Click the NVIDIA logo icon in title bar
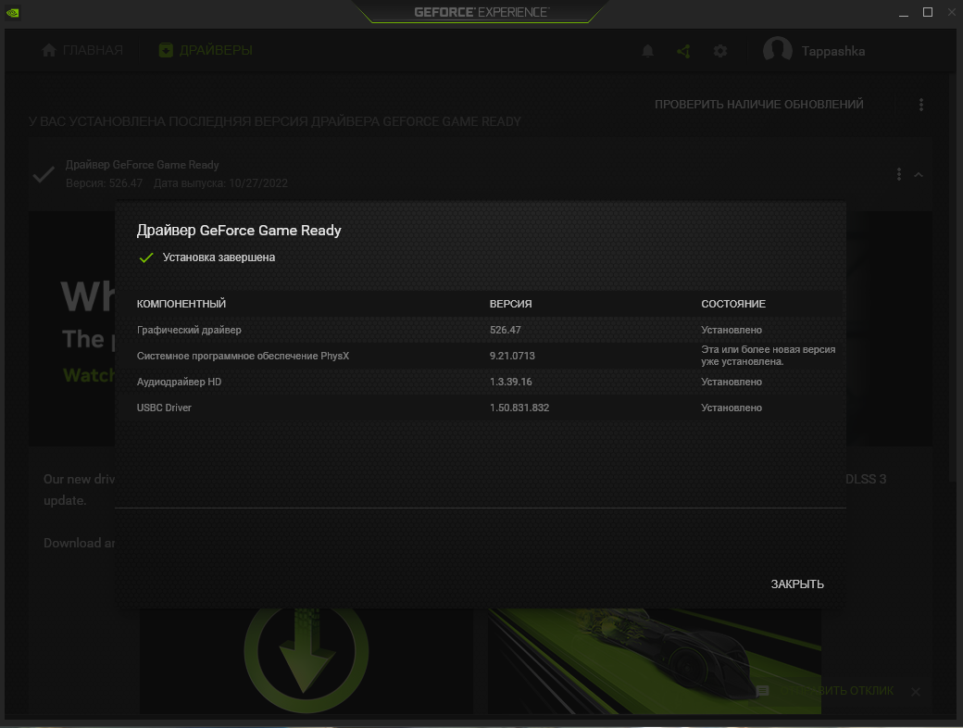 click(12, 12)
